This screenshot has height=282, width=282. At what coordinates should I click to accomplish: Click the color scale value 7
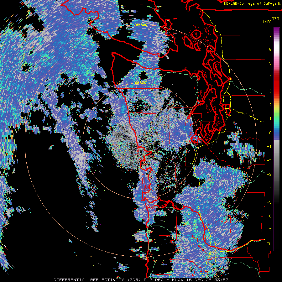[270, 35]
